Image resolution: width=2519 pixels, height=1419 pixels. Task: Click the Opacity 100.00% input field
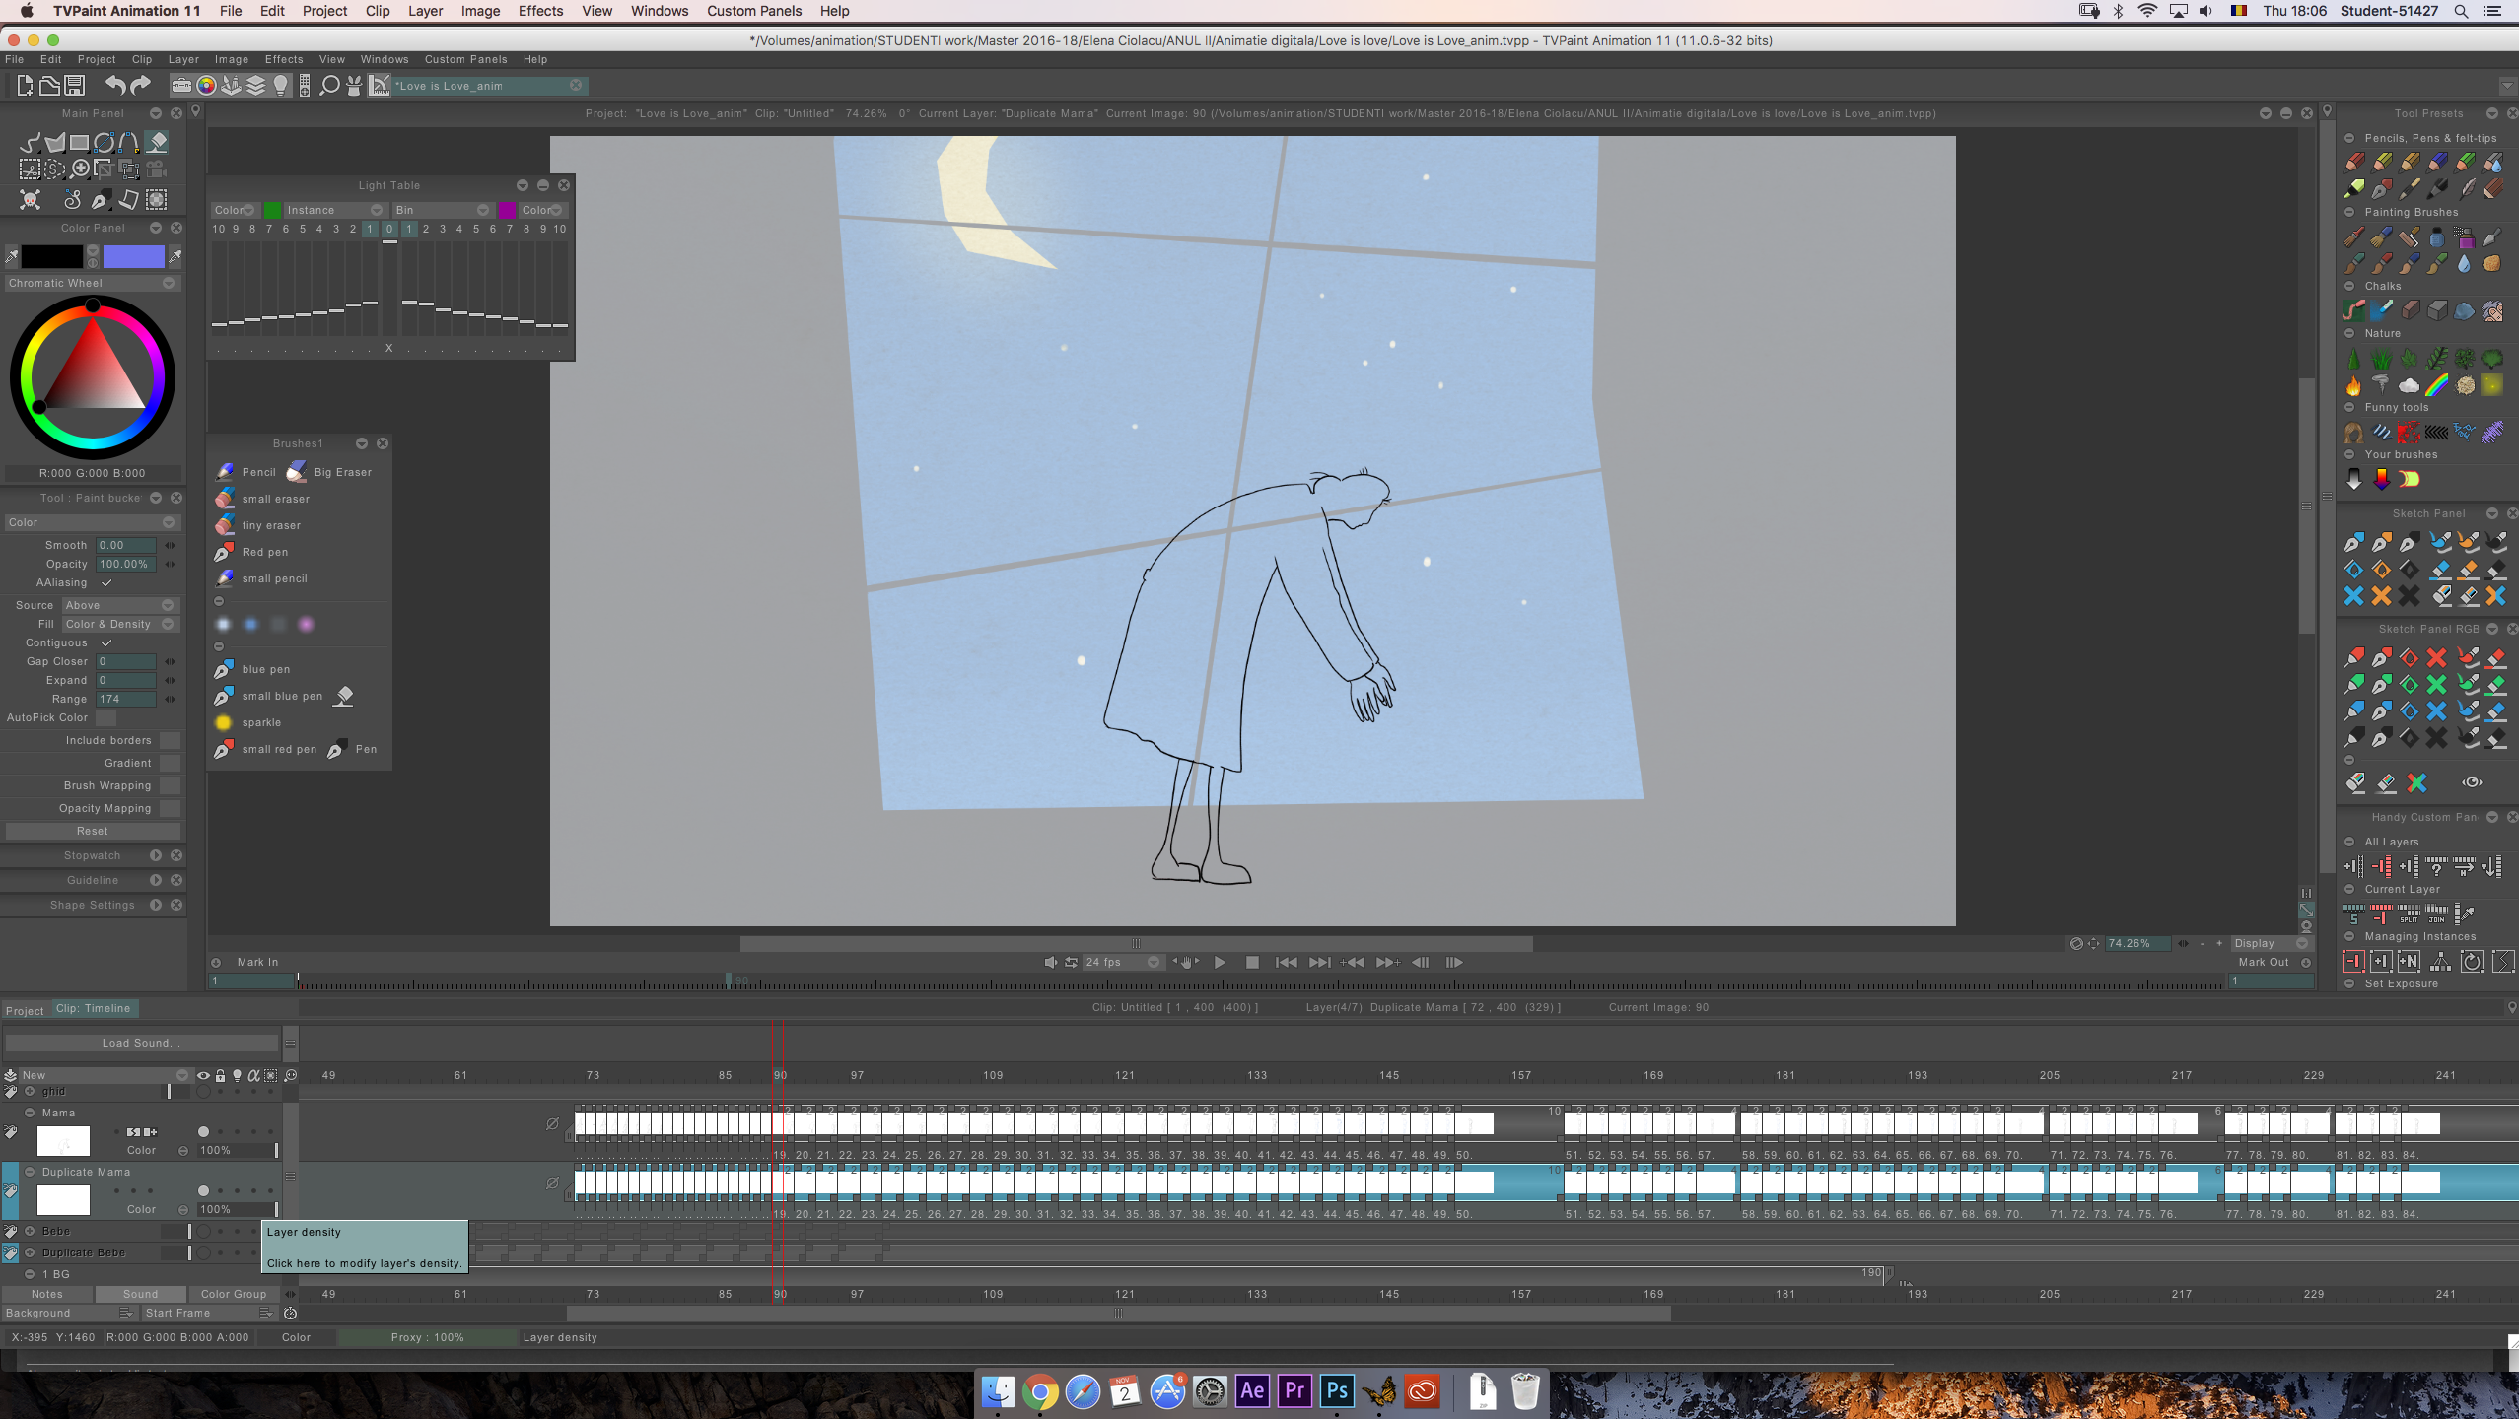(126, 565)
